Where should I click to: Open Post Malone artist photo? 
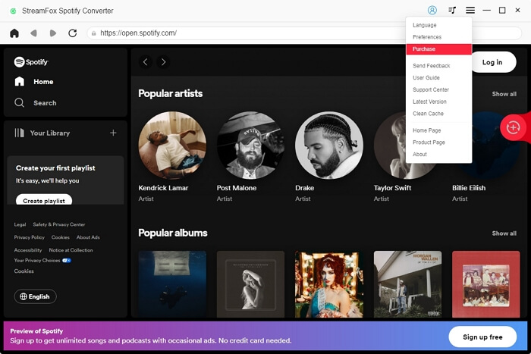(x=250, y=146)
